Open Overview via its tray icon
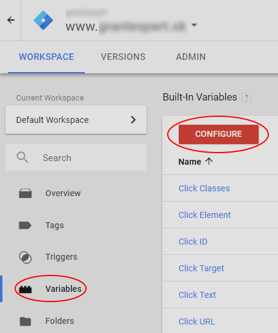Viewport: 278px width, 333px height. point(25,193)
